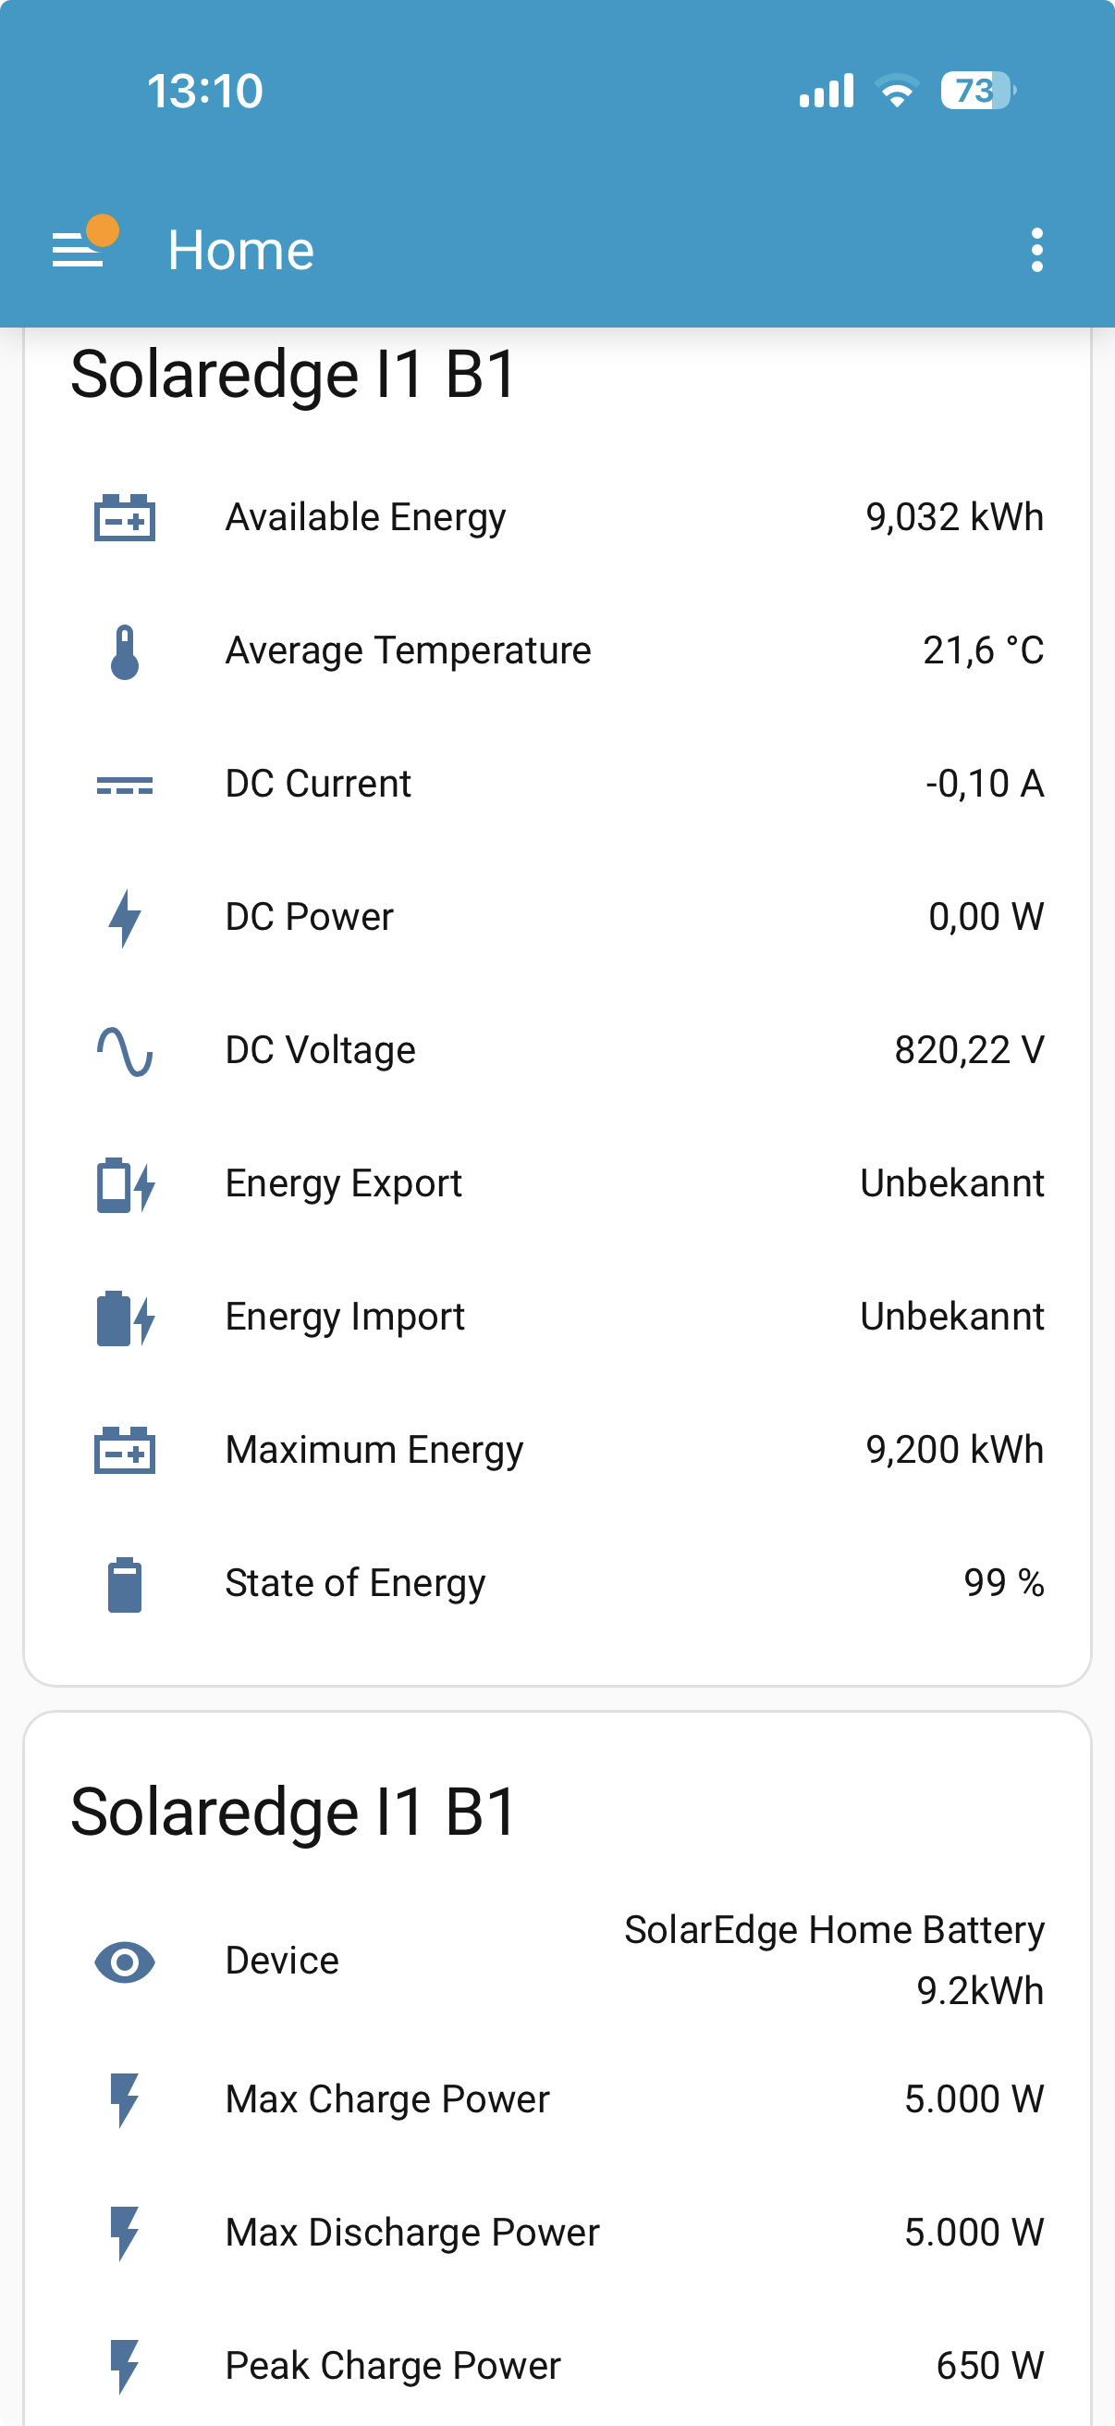The height and width of the screenshot is (2426, 1115).
Task: Tap the DC Power lightning icon
Action: pos(124,917)
